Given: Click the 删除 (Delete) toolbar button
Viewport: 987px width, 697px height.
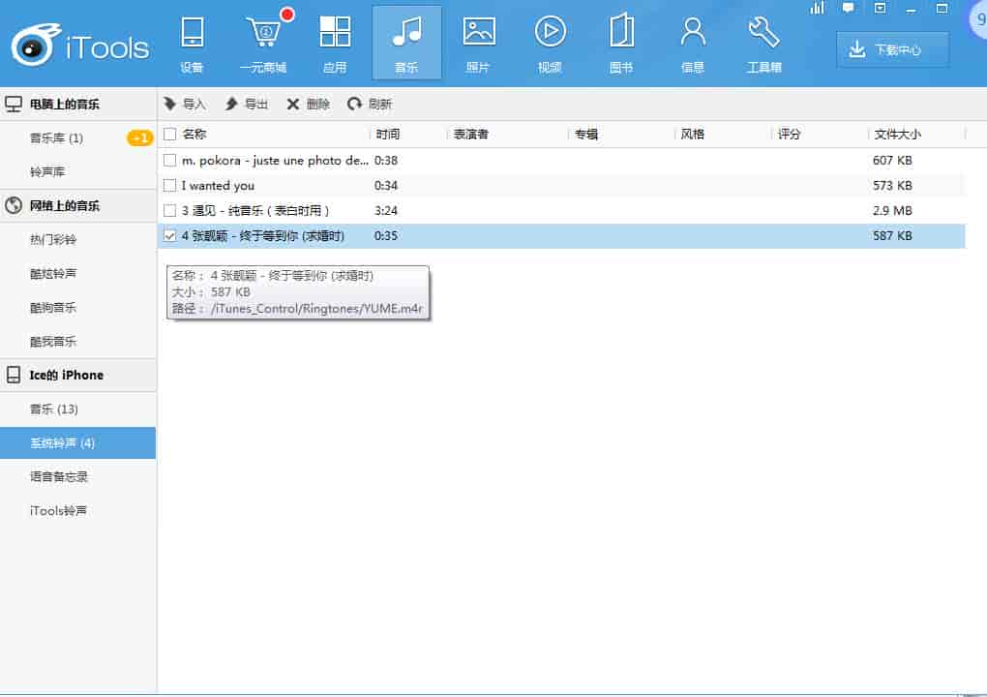Looking at the screenshot, I should [x=308, y=104].
